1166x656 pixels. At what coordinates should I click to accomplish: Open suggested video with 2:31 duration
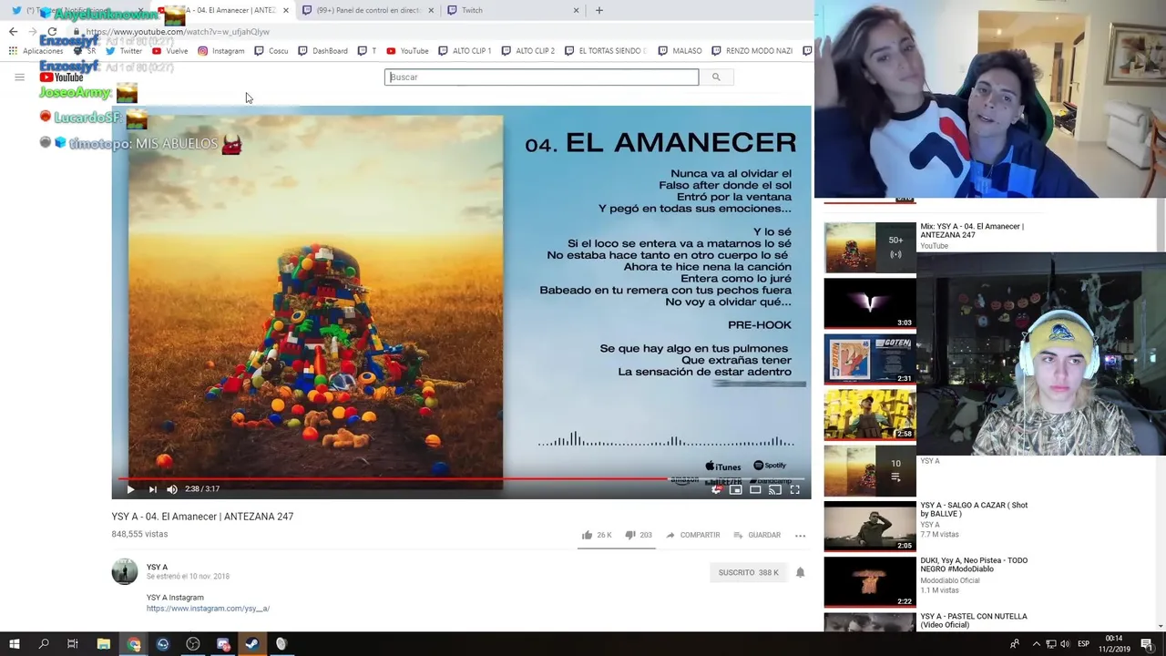coord(870,358)
